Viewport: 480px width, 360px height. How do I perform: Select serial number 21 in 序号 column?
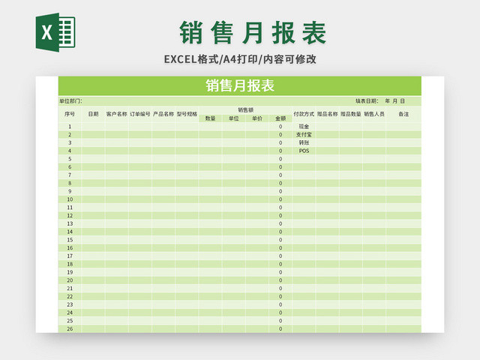click(70, 289)
